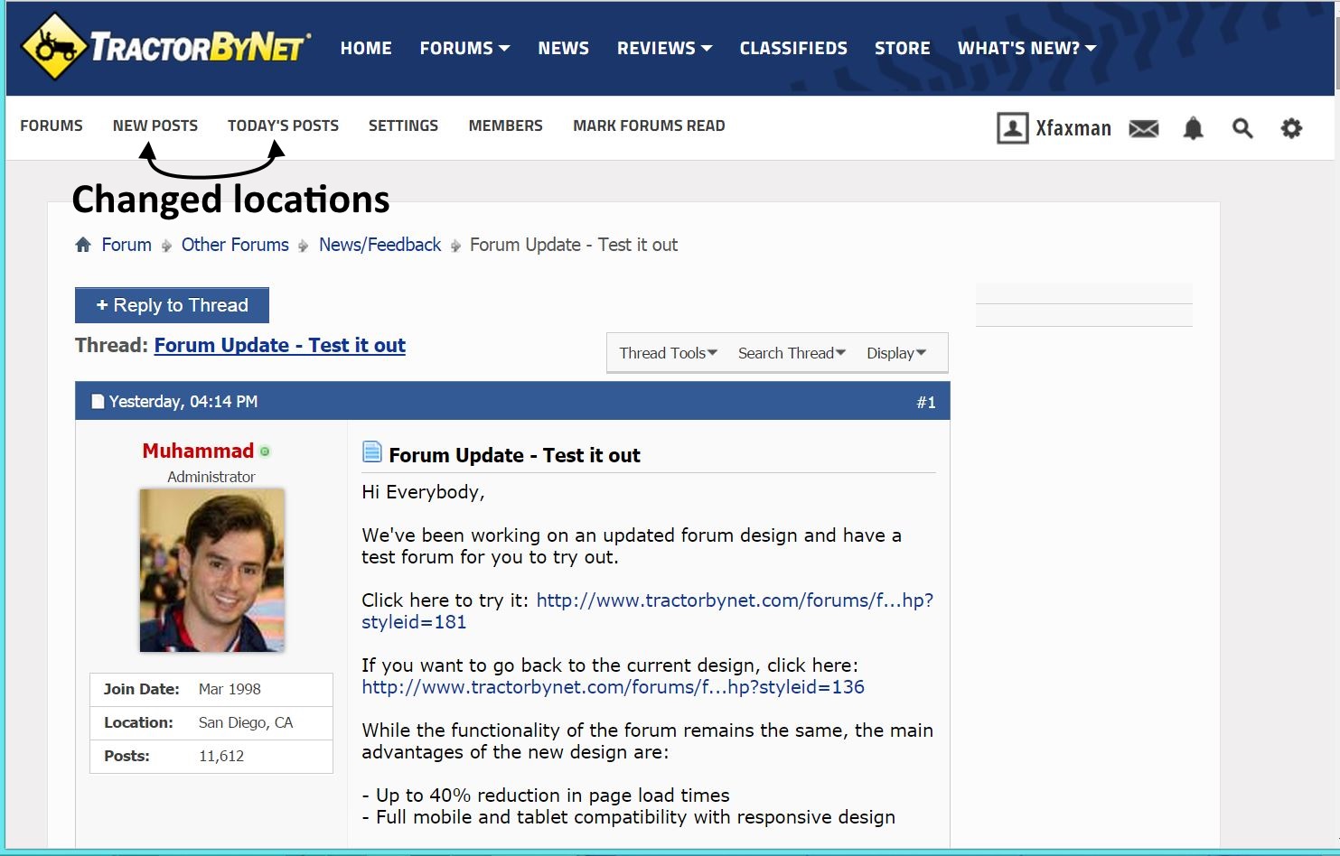Image resolution: width=1340 pixels, height=856 pixels.
Task: Click the user profile avatar icon
Action: 1012,128
